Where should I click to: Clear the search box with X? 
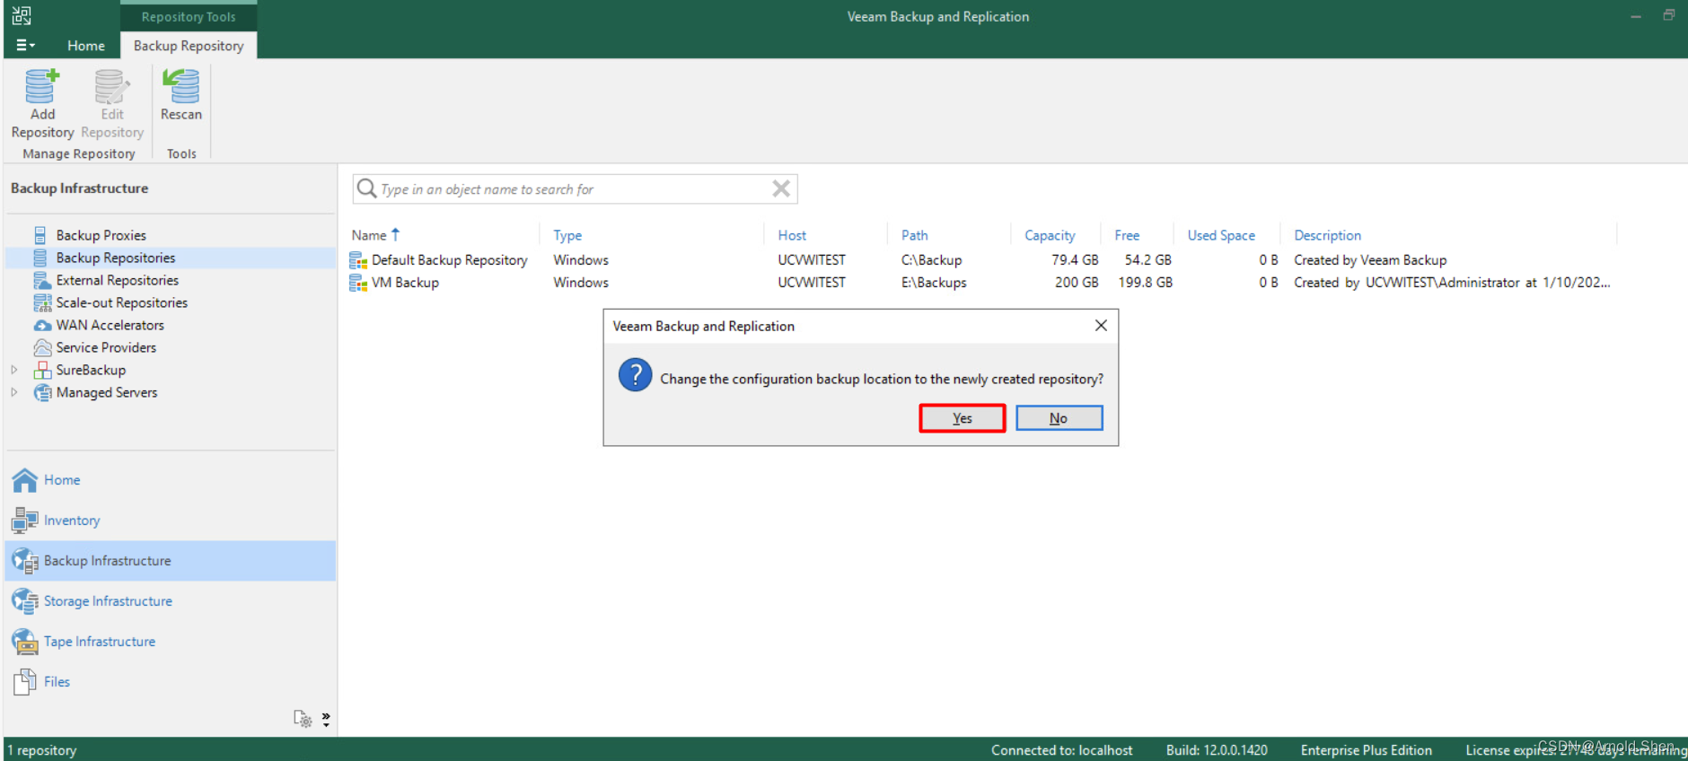coord(781,188)
